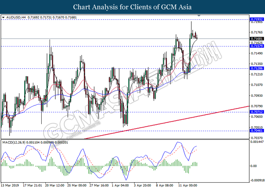Image resolution: width=265 pixels, height=189 pixels.
Task: Click the chart title mentioning GCM Asia
Action: pyautogui.click(x=132, y=7)
